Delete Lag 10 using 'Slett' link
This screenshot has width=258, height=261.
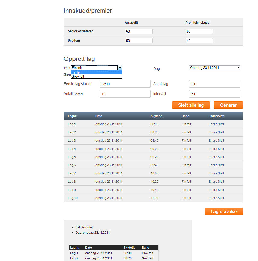[221, 198]
